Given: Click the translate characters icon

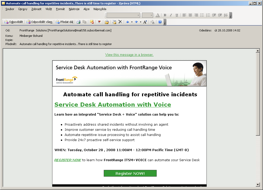Looking at the screenshot, I should pos(153,22).
